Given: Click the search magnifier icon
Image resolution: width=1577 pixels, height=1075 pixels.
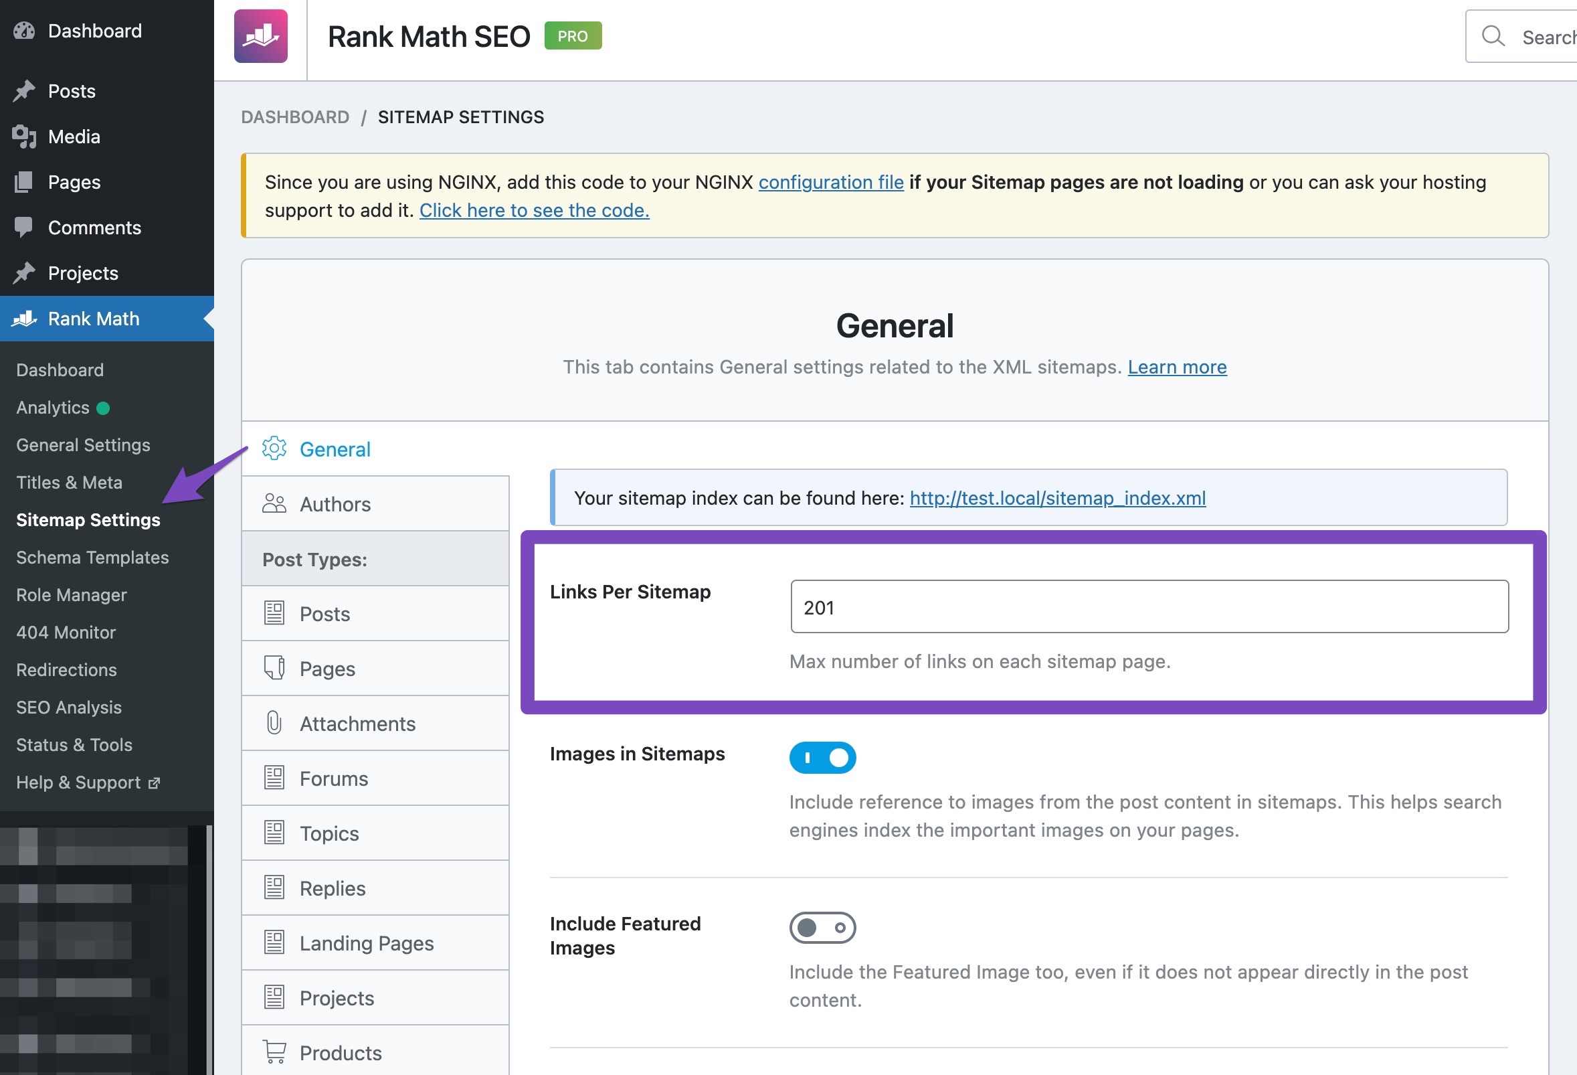Looking at the screenshot, I should [1492, 36].
